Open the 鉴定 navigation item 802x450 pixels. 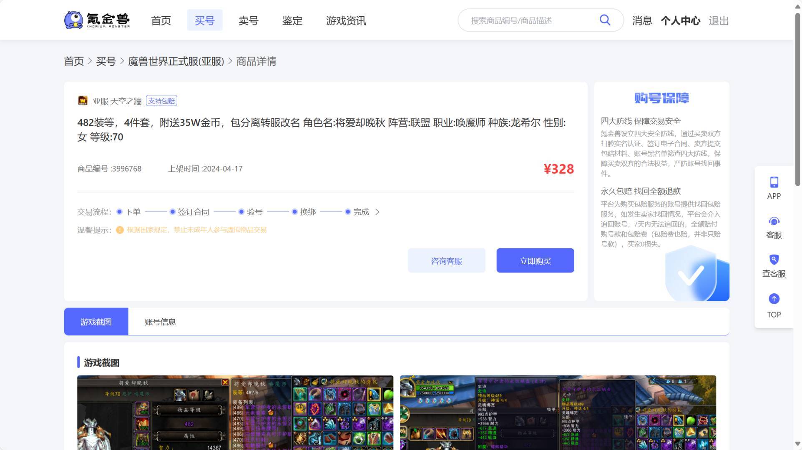click(292, 20)
